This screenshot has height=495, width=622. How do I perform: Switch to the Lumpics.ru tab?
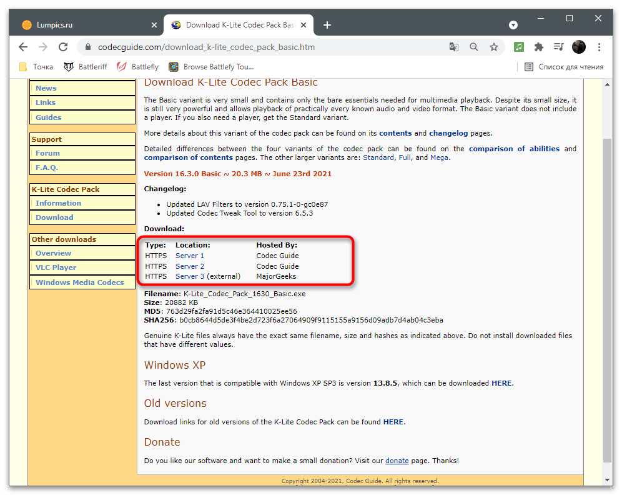point(90,25)
